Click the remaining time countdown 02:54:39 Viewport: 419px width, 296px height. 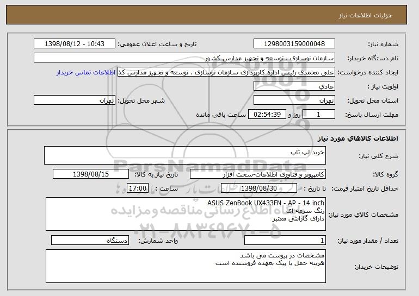coord(267,115)
